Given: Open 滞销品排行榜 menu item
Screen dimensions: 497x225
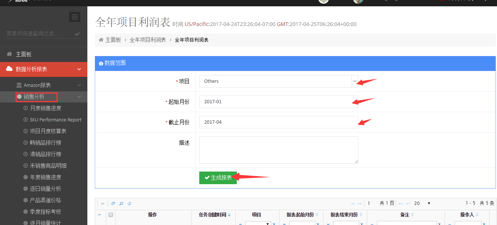Looking at the screenshot, I should tap(45, 154).
